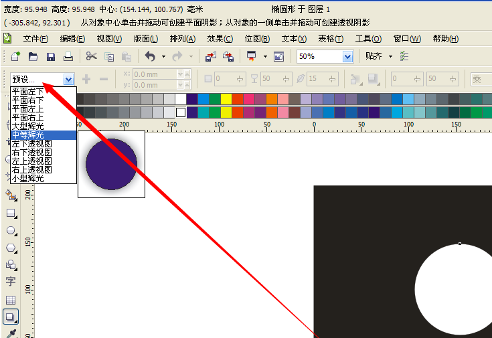
Task: Select the Eyedropper tool
Action: [11, 333]
